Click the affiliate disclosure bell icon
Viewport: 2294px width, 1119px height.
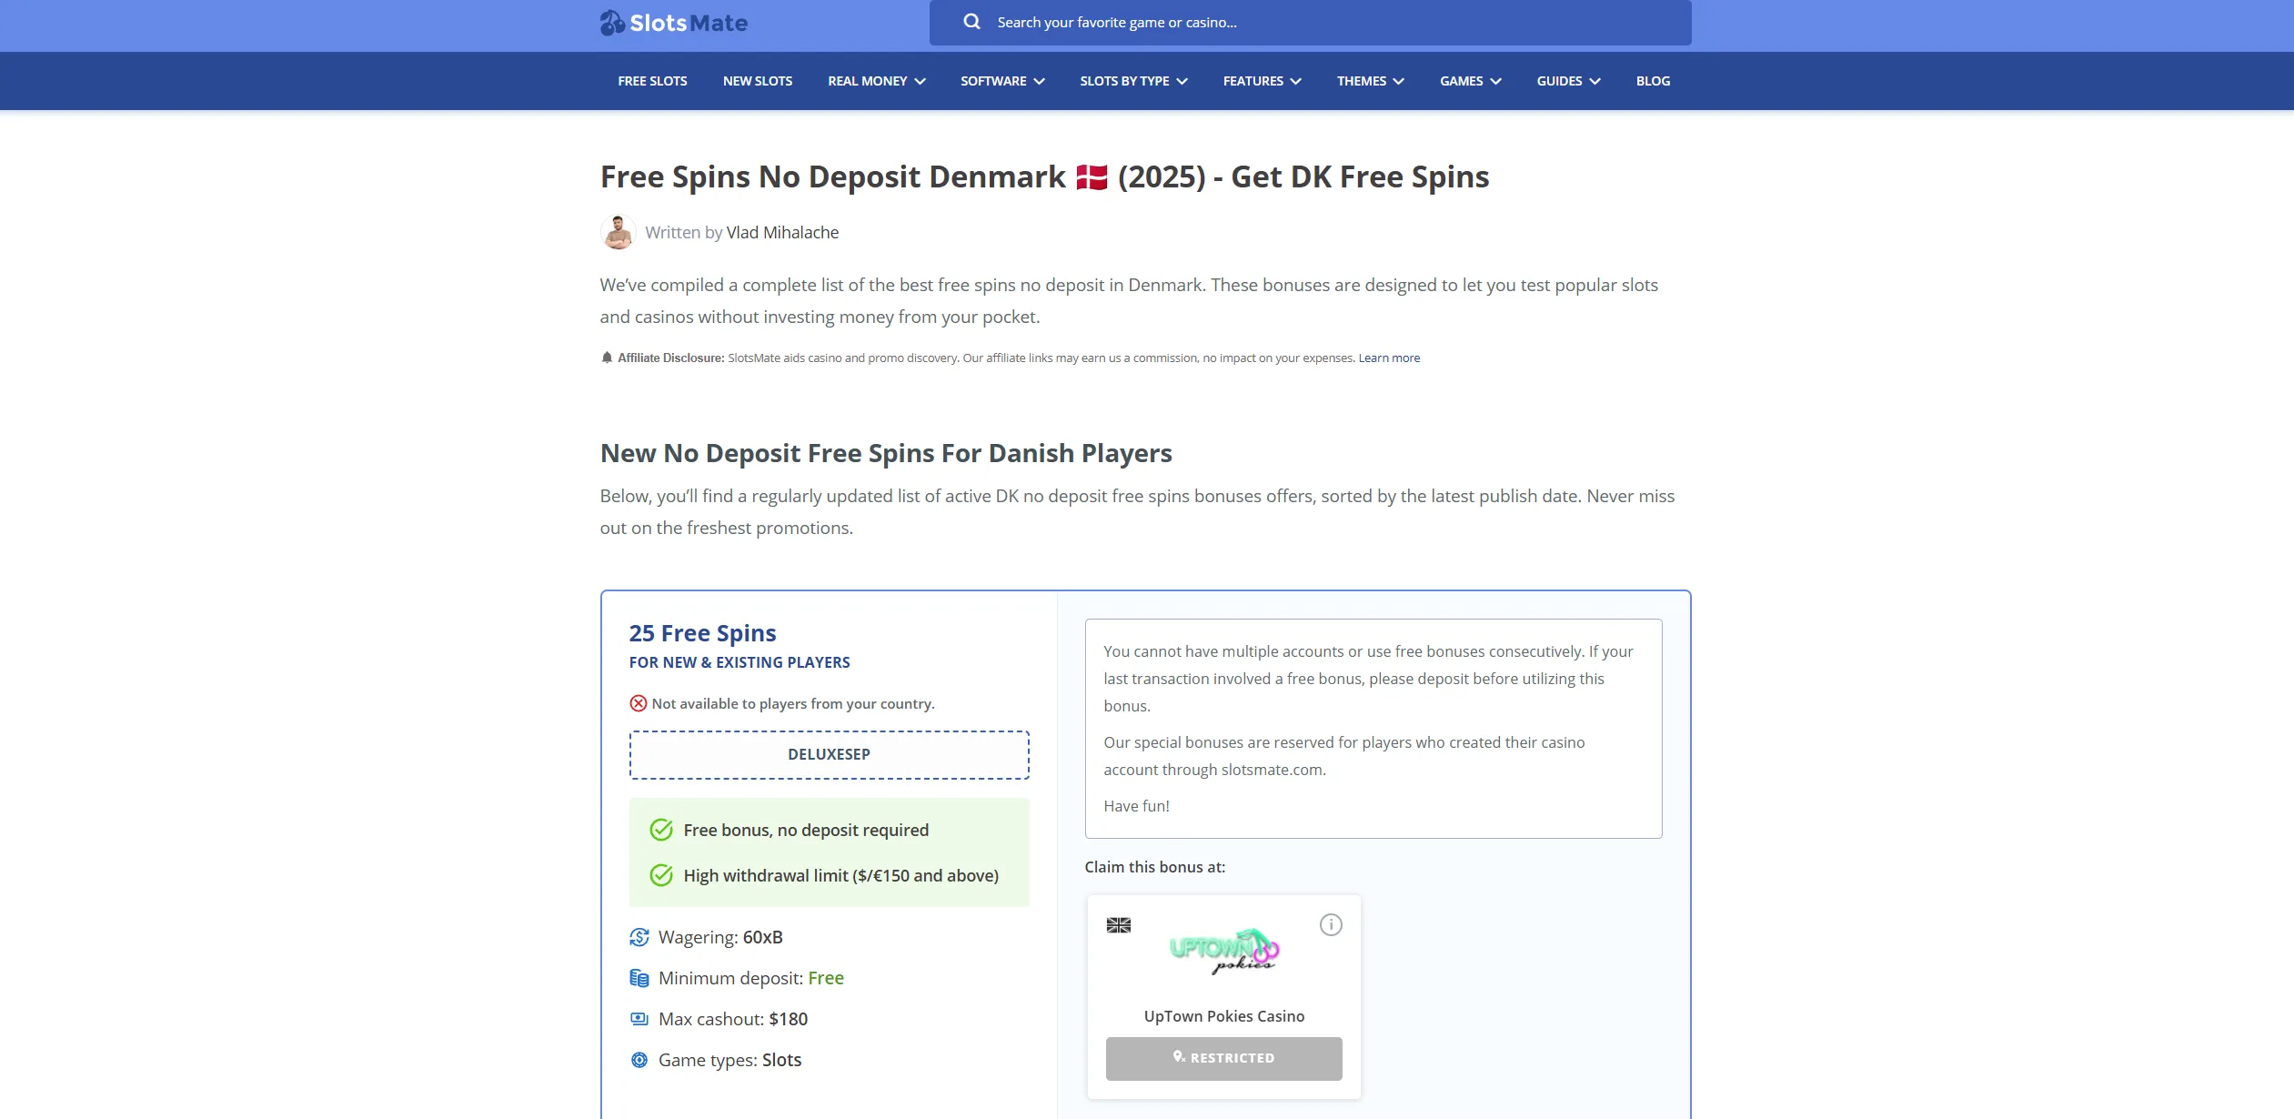[607, 358]
